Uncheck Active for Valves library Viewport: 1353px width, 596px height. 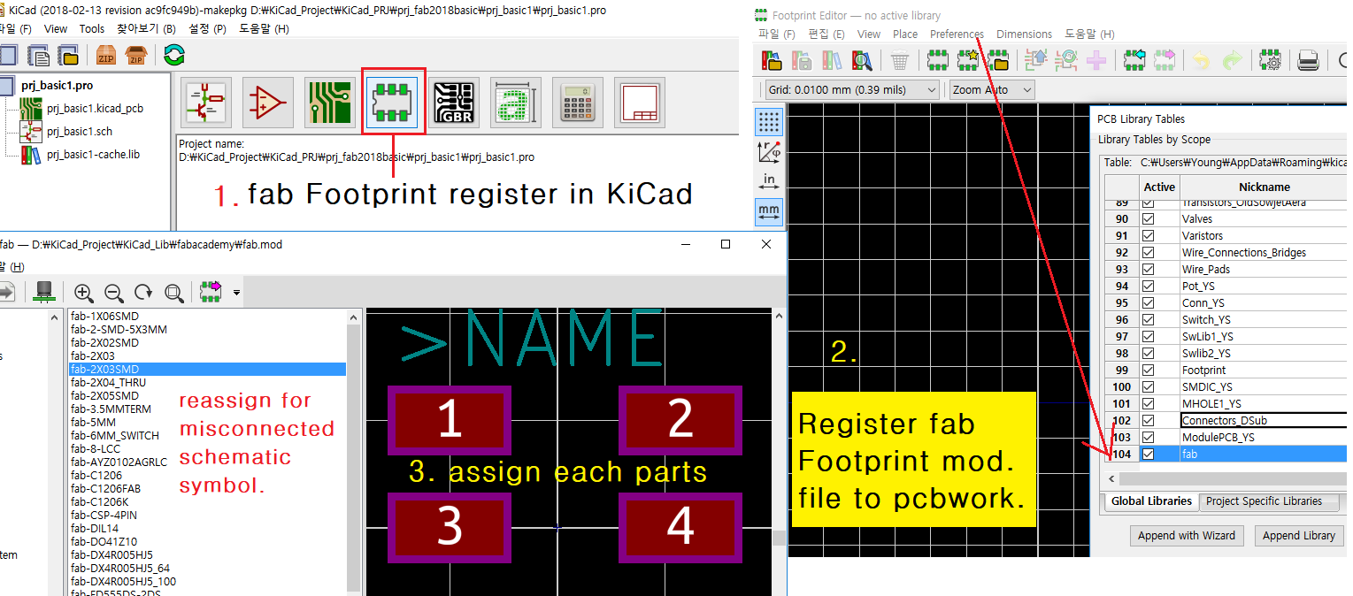1149,219
